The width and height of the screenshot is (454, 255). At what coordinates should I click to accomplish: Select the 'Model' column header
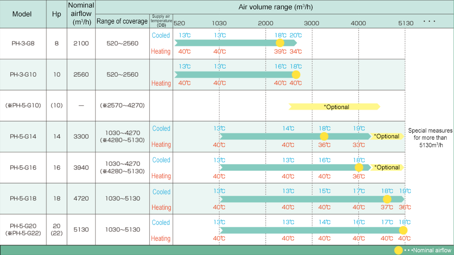point(22,14)
